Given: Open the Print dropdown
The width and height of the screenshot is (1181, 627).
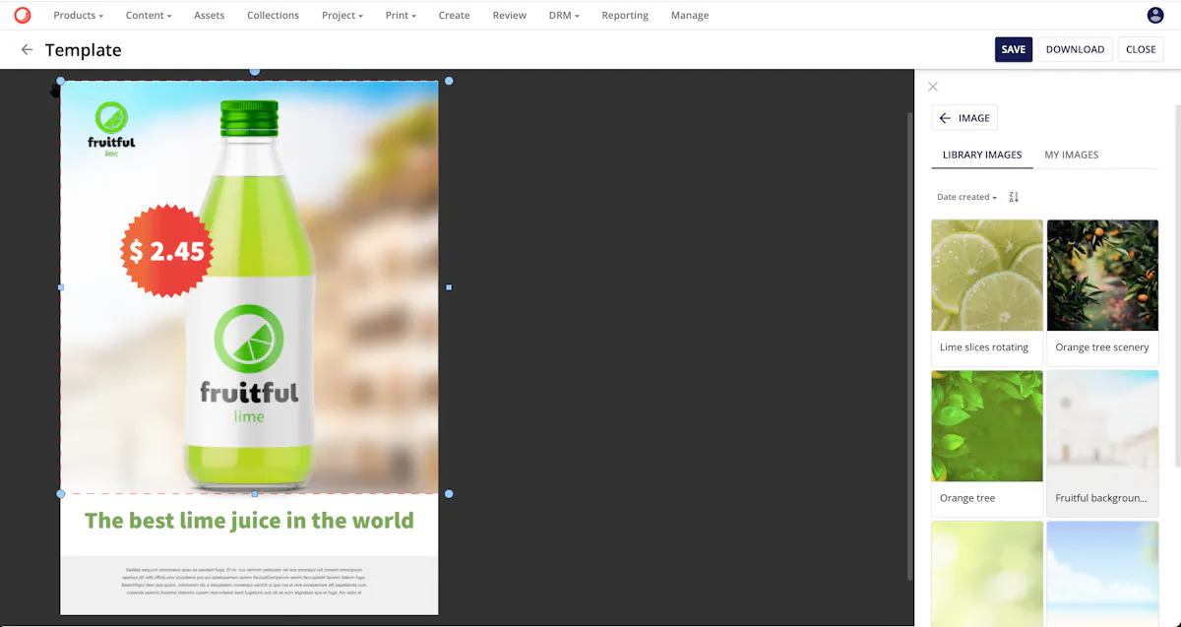Looking at the screenshot, I should (x=401, y=16).
